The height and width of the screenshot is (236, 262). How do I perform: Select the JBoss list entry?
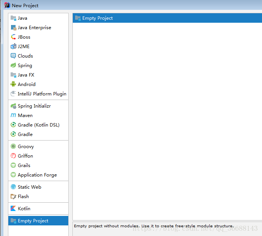(x=38, y=37)
